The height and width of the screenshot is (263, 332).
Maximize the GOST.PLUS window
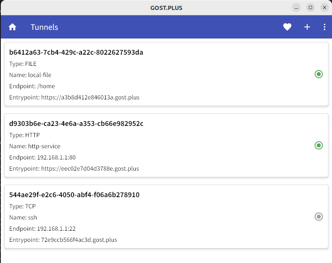click(310, 7)
